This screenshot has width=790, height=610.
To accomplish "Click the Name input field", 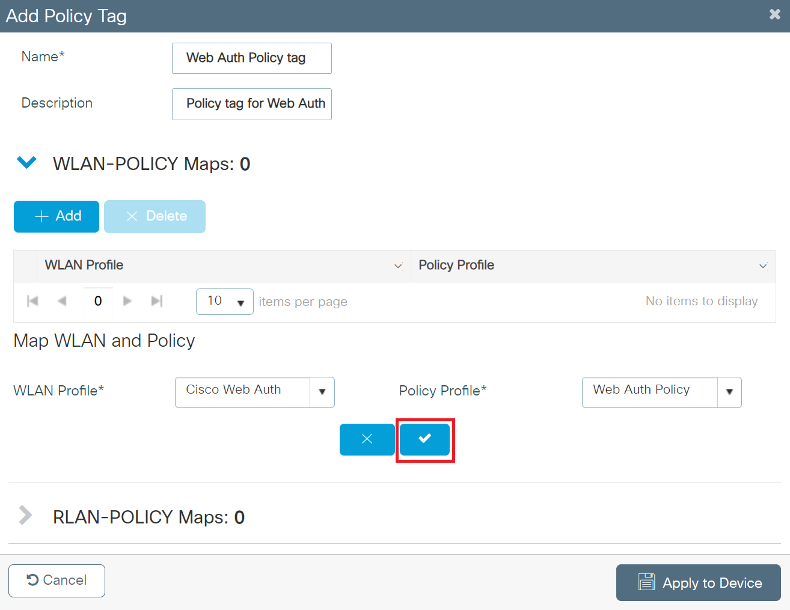I will (251, 58).
